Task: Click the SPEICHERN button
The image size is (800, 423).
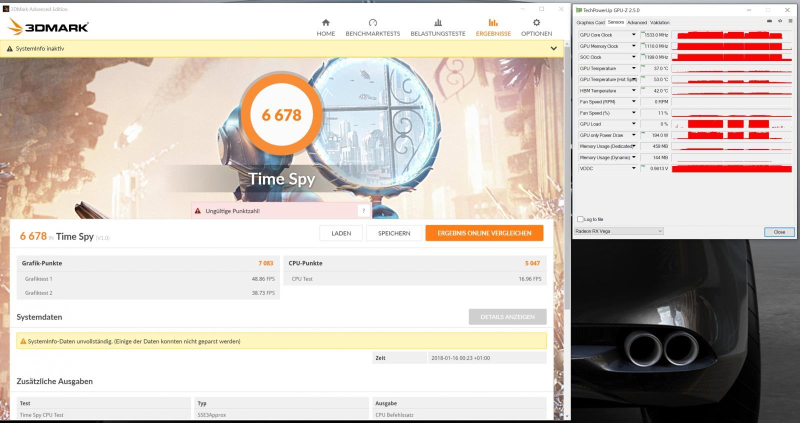Action: pos(394,233)
